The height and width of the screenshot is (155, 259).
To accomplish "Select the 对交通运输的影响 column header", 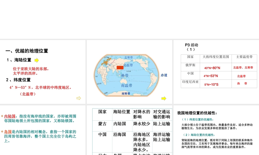I will click(x=162, y=114).
